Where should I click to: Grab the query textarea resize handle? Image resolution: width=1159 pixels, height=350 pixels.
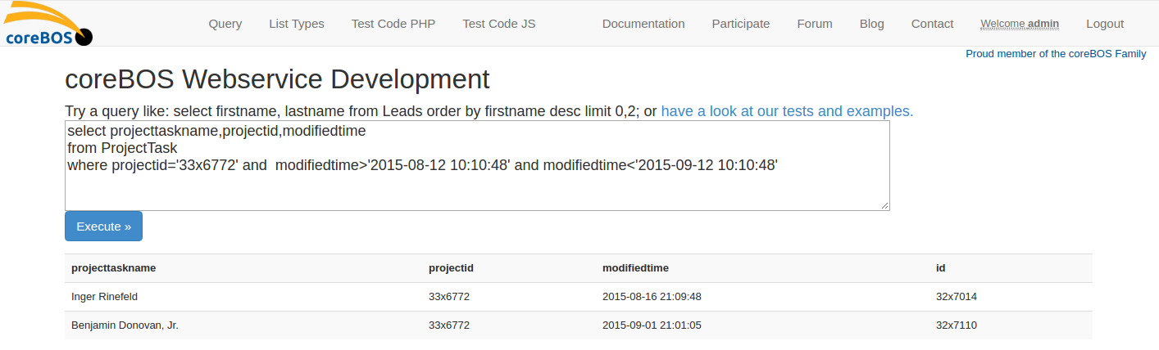(885, 206)
